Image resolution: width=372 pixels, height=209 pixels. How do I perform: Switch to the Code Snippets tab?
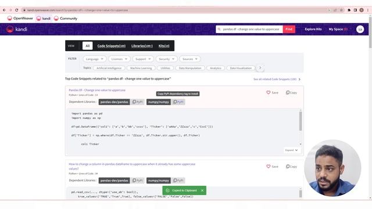click(x=111, y=46)
